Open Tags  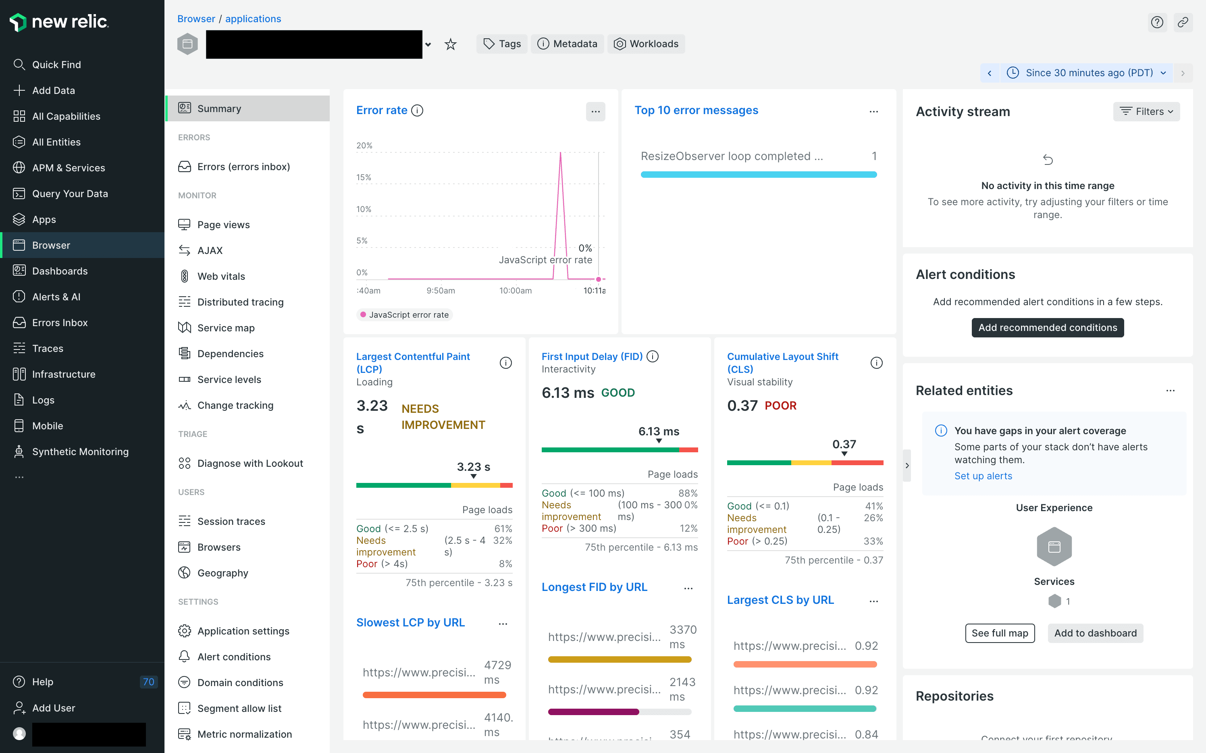[x=502, y=44]
